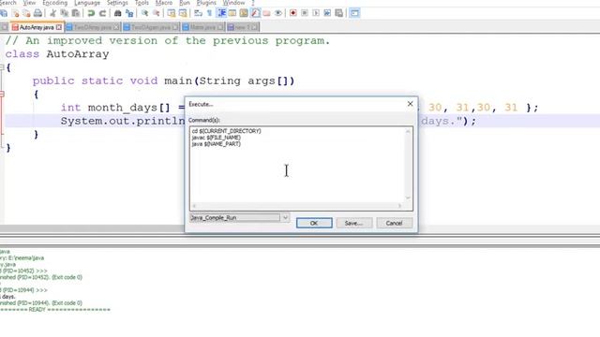Image resolution: width=600 pixels, height=337 pixels.
Task: Click the Redo arrow icon
Action: pyautogui.click(x=102, y=13)
